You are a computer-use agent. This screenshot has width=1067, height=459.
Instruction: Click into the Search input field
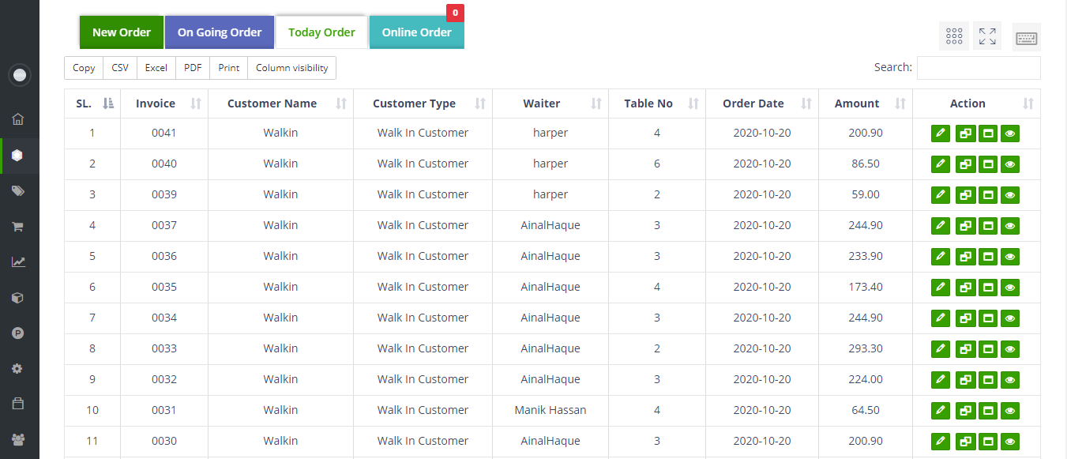click(x=978, y=68)
